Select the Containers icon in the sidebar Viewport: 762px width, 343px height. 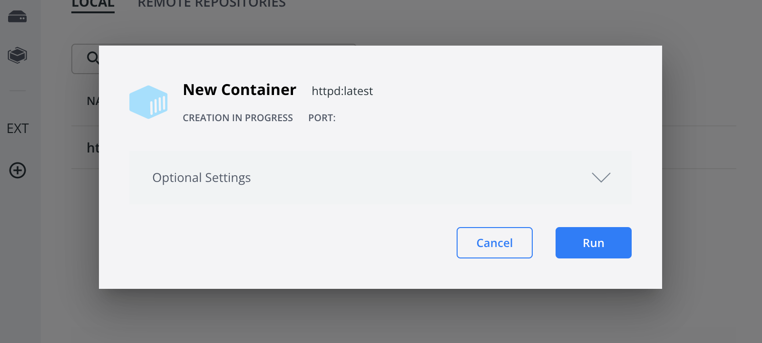[17, 16]
